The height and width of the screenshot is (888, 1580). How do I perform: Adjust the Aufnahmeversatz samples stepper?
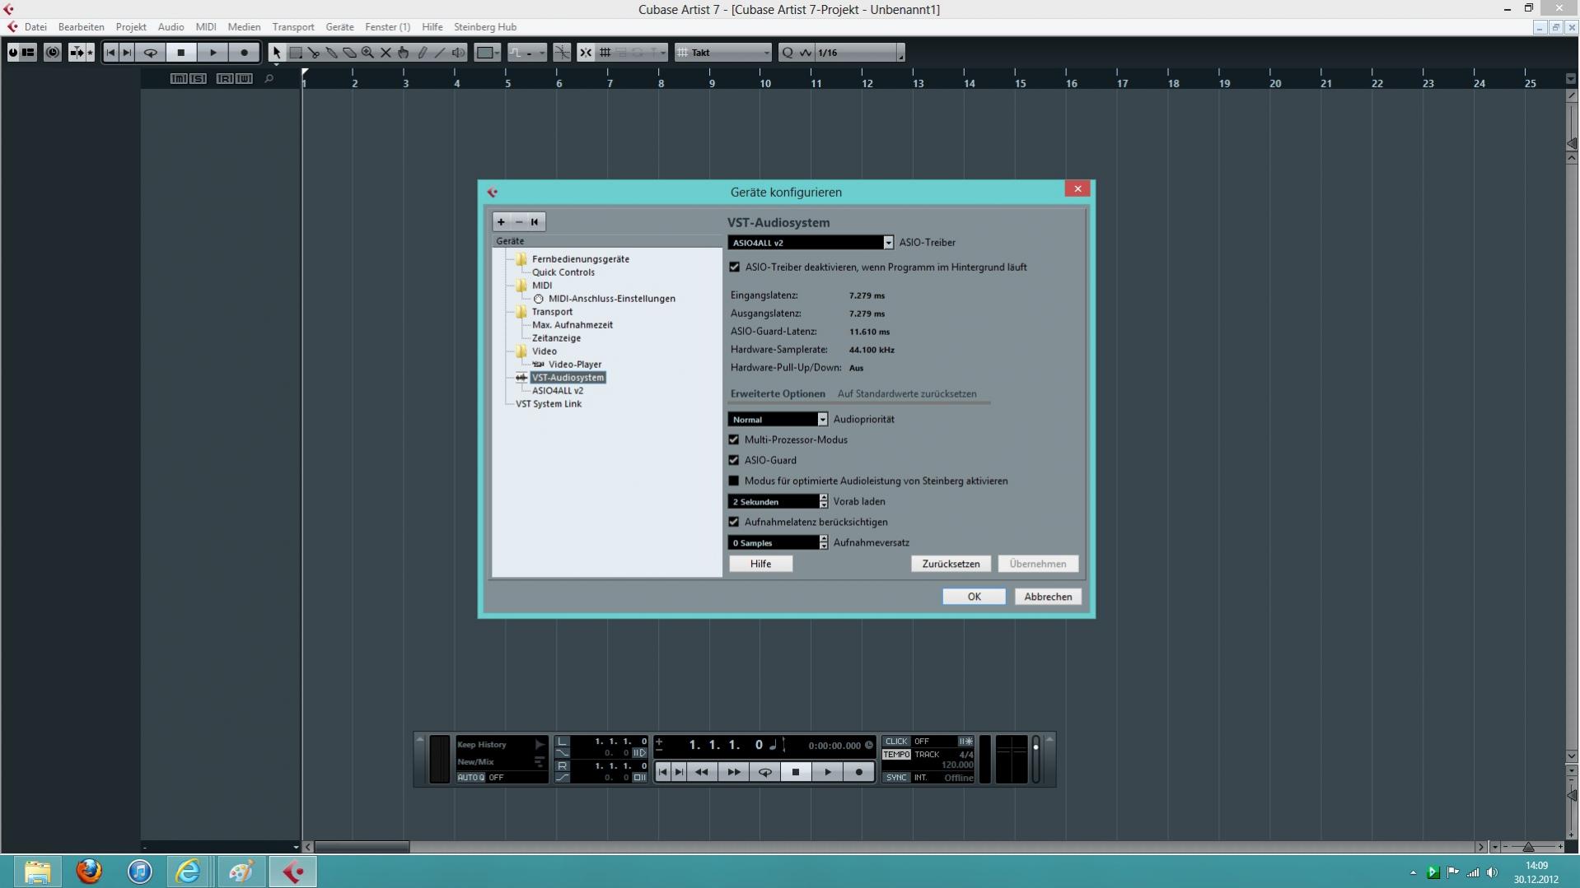823,543
